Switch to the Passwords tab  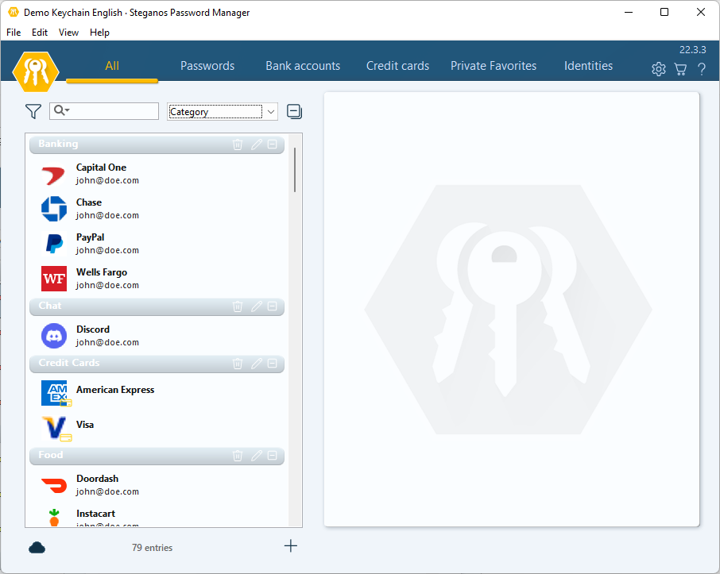tap(207, 66)
